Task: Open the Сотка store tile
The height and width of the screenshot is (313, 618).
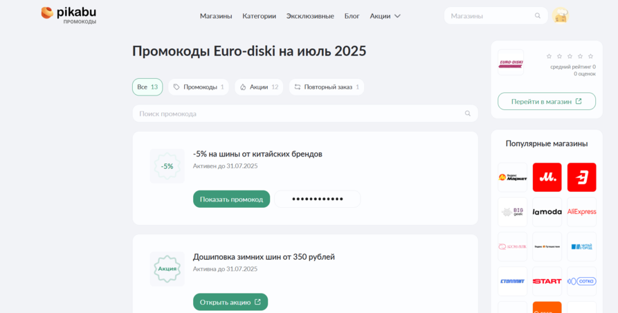Action: [x=582, y=281]
